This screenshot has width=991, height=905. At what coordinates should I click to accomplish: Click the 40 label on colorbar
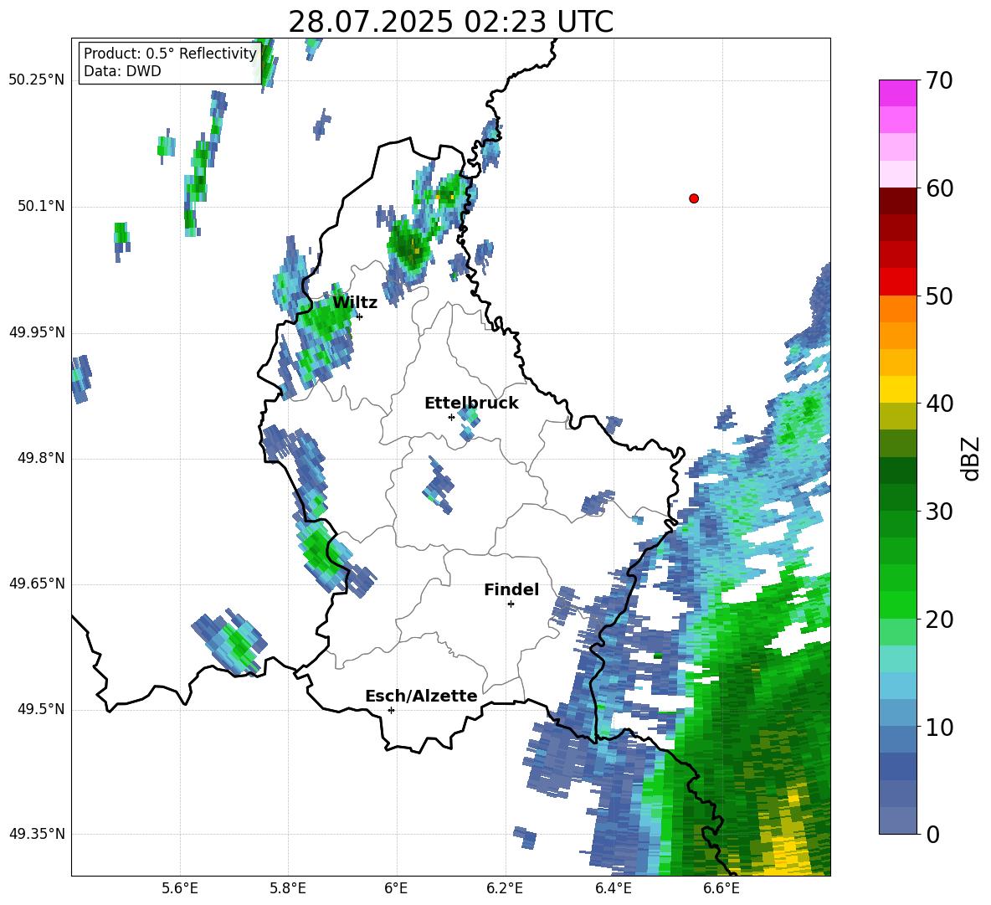point(939,404)
